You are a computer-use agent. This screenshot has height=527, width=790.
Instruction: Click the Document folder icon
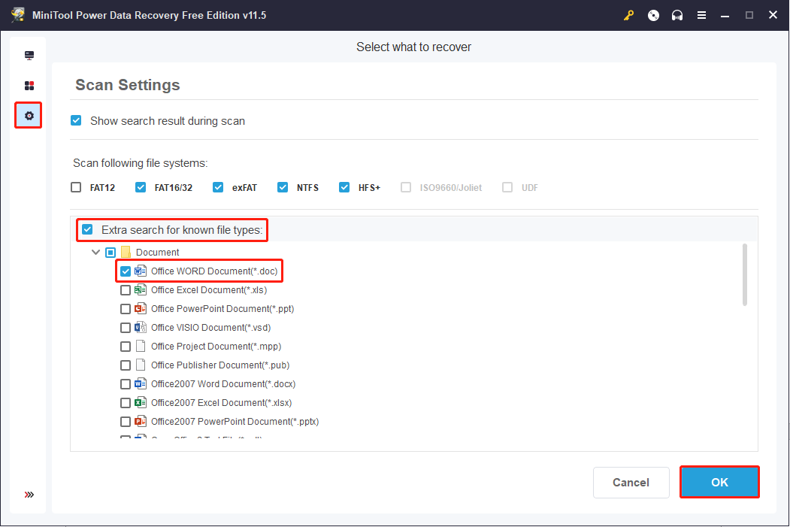[x=126, y=252]
